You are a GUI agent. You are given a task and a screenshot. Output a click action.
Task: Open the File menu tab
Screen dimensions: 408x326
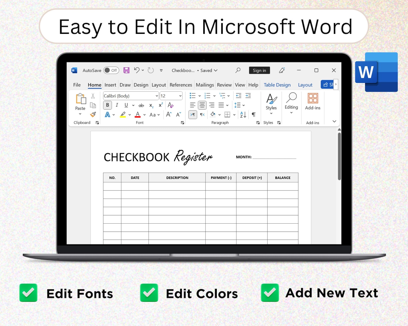(77, 85)
